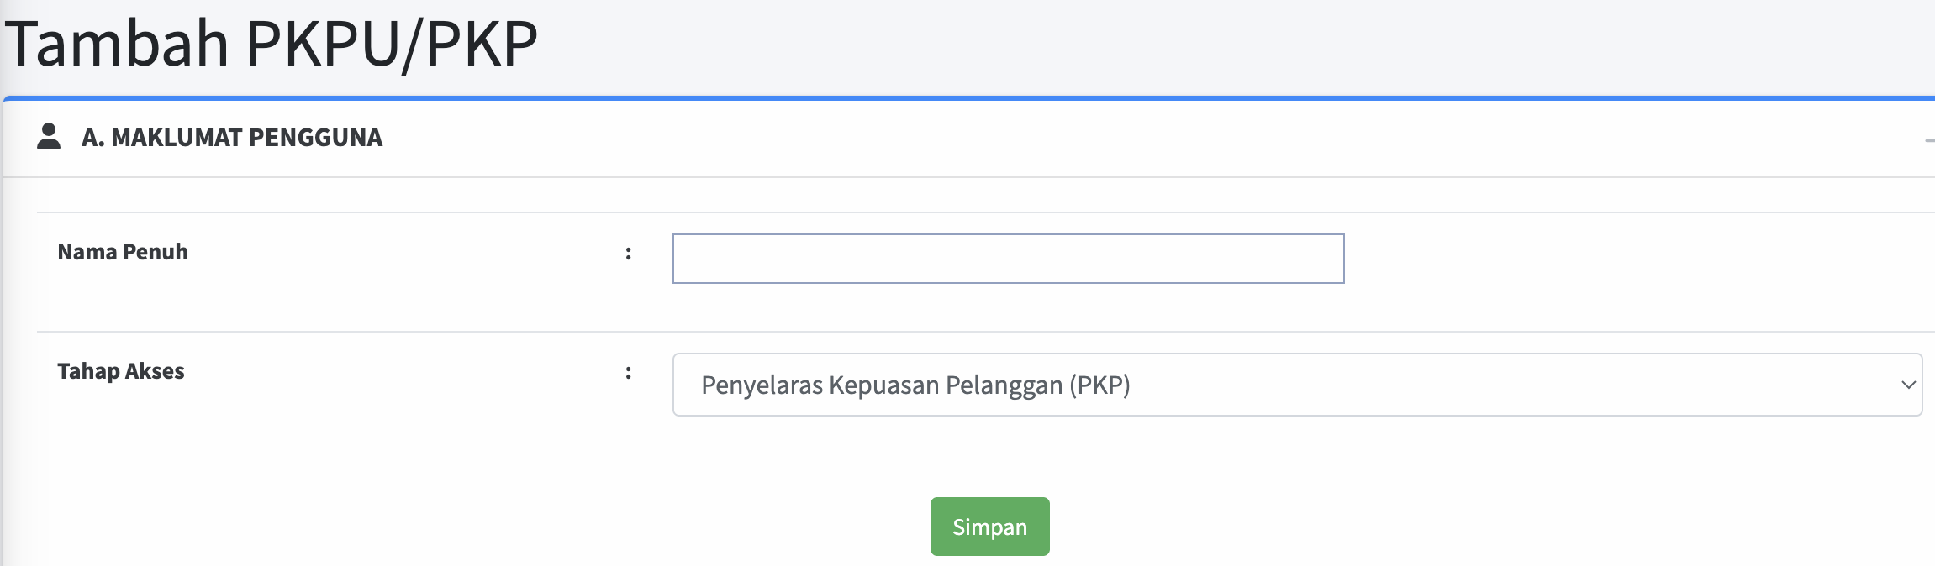Click the A. MAKLUMAT PENGGUNA header text
The width and height of the screenshot is (1935, 566).
coord(232,138)
